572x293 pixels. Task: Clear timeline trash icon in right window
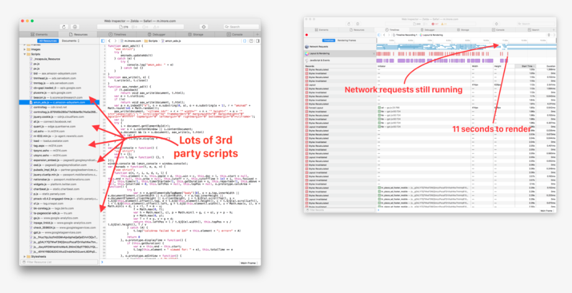[548, 35]
